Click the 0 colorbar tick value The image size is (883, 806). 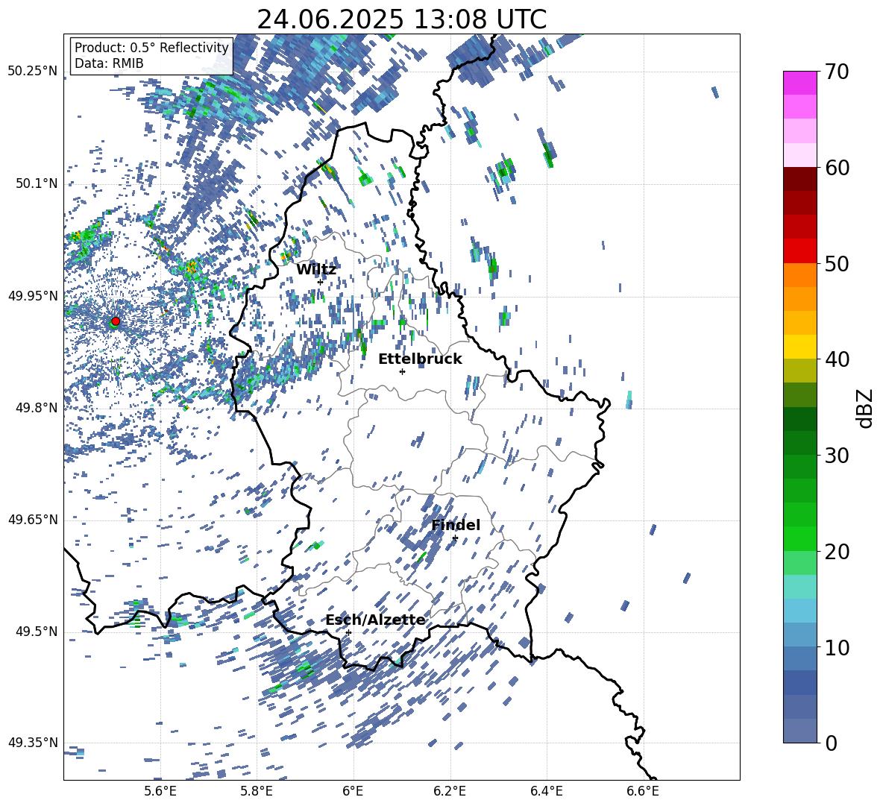(x=832, y=743)
